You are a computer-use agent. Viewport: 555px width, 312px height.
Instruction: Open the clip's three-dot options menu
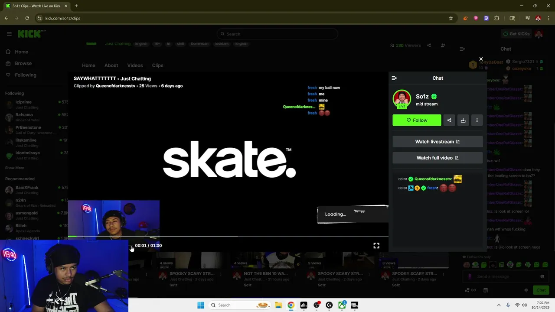click(x=477, y=120)
